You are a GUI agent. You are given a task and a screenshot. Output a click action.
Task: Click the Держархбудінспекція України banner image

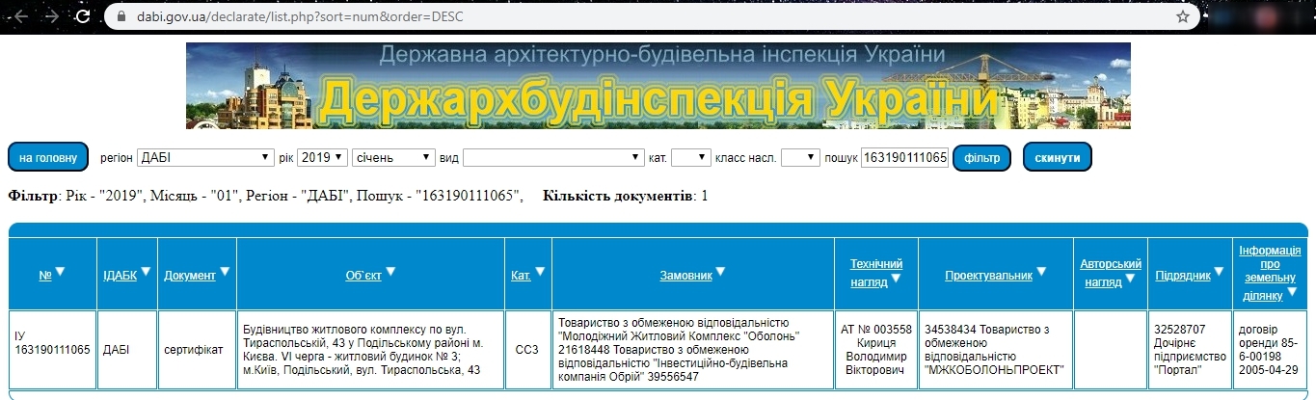[658, 86]
